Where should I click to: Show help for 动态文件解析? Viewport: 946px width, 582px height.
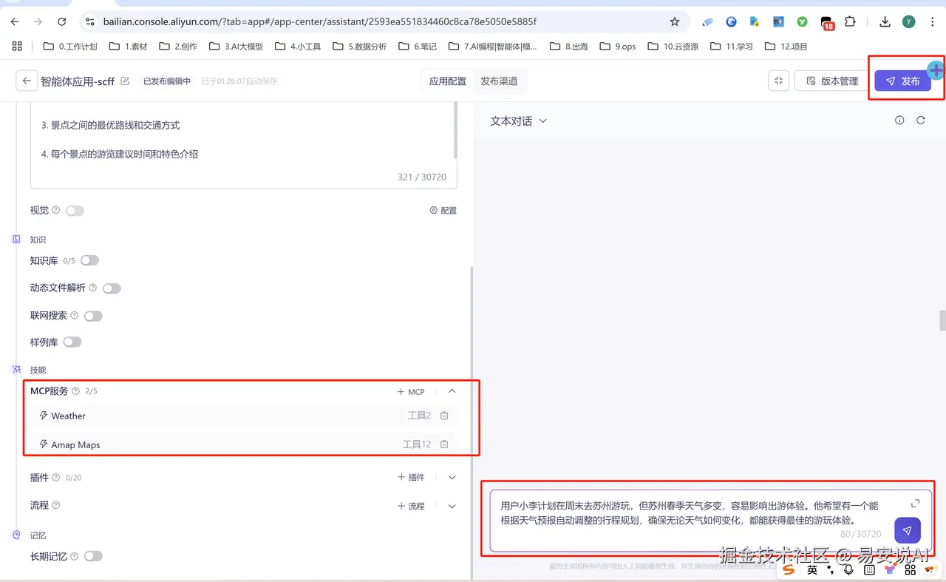[93, 288]
